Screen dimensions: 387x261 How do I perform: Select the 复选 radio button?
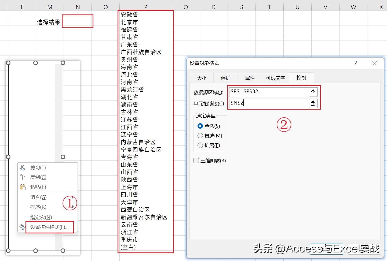pyautogui.click(x=200, y=136)
